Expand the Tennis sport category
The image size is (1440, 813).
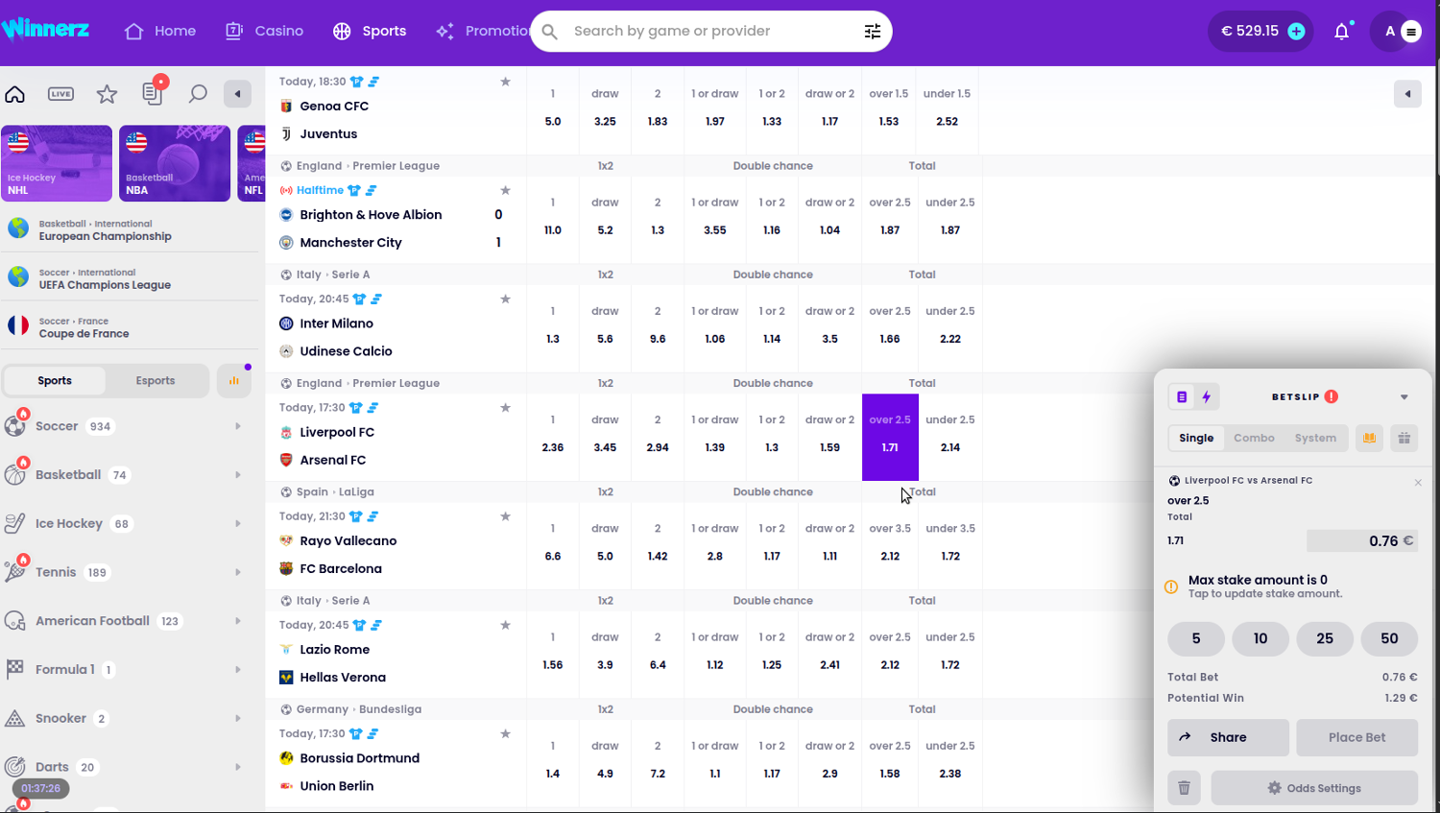[x=237, y=572]
